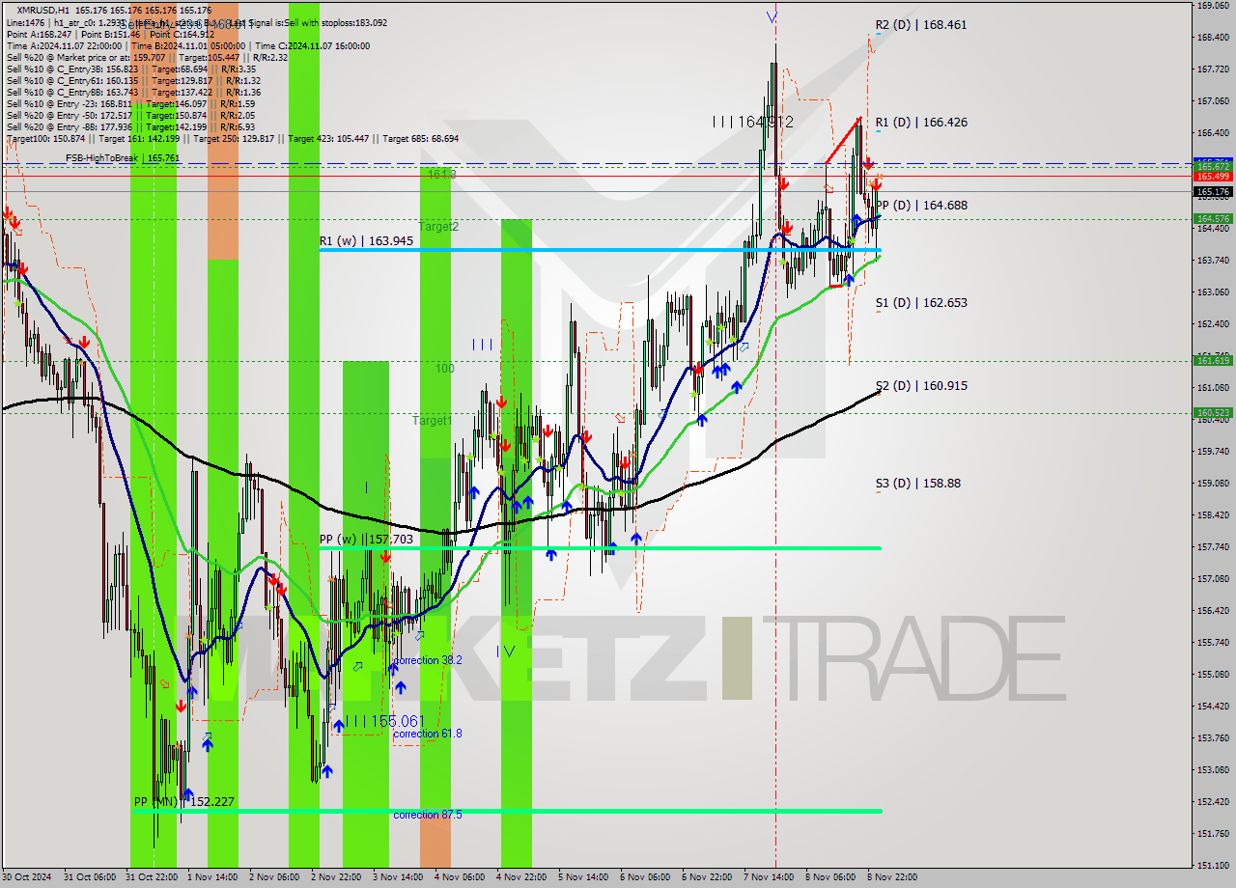The height and width of the screenshot is (888, 1236).
Task: Click the wave label I I I 164.912
Action: click(x=753, y=123)
